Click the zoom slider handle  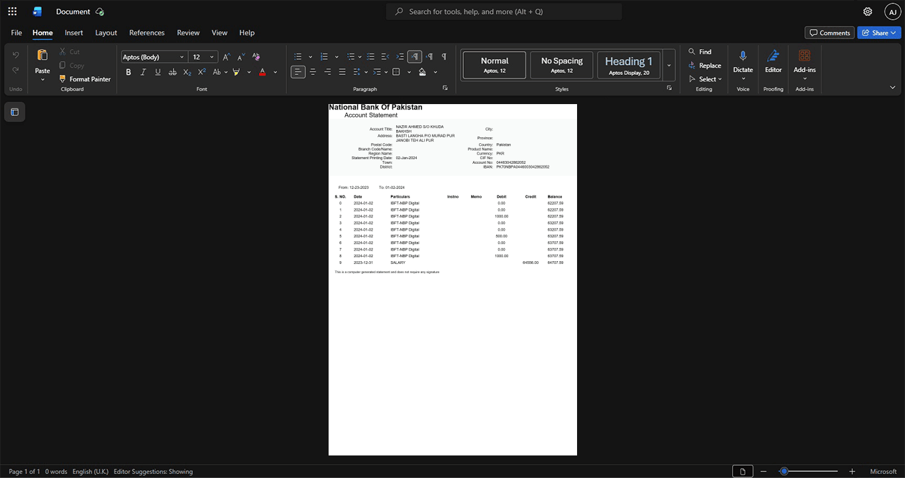[784, 471]
